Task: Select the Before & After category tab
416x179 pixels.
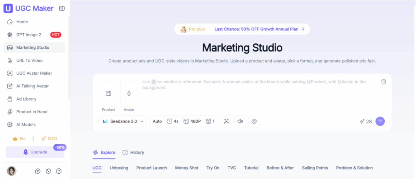Action: click(280, 168)
